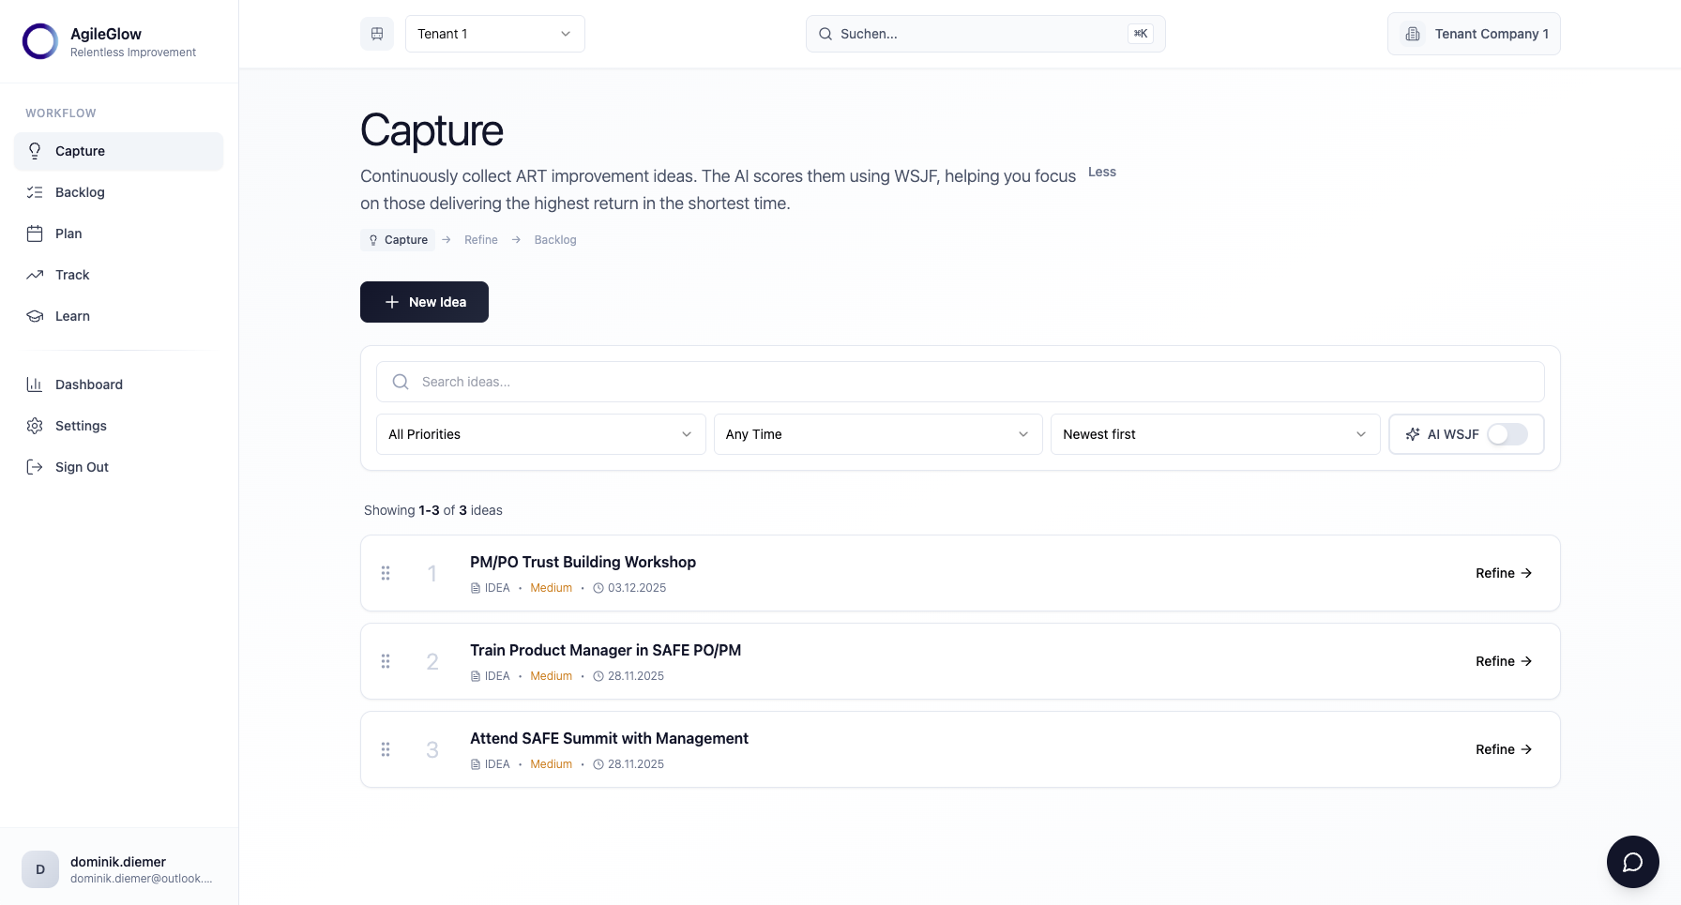Open the chat bubble in bottom corner

click(1632, 862)
